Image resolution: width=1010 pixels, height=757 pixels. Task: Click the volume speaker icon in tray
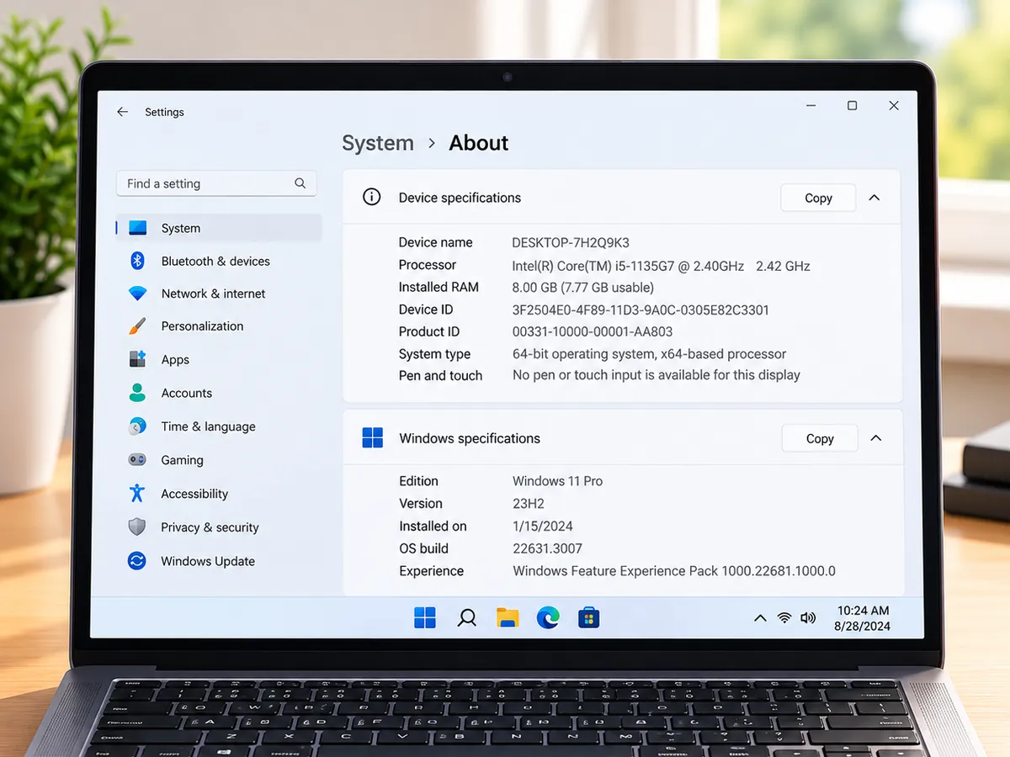[x=808, y=618]
